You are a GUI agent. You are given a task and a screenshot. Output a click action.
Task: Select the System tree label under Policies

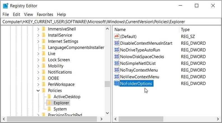tap(60, 109)
